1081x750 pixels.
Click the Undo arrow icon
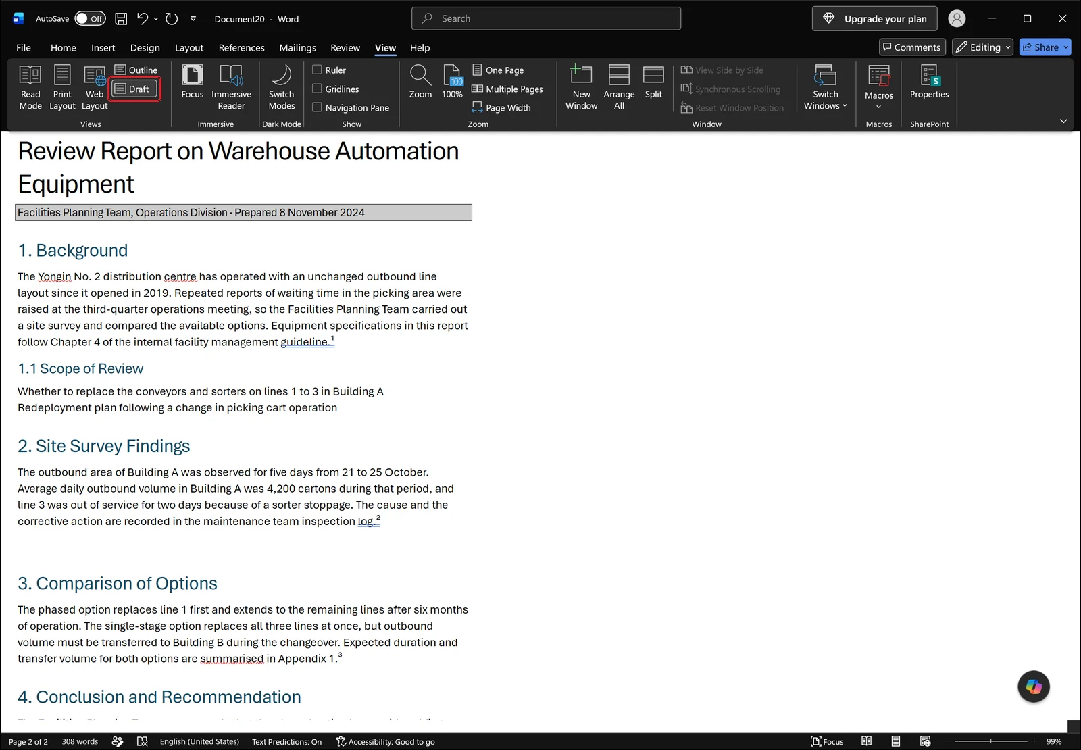[142, 19]
